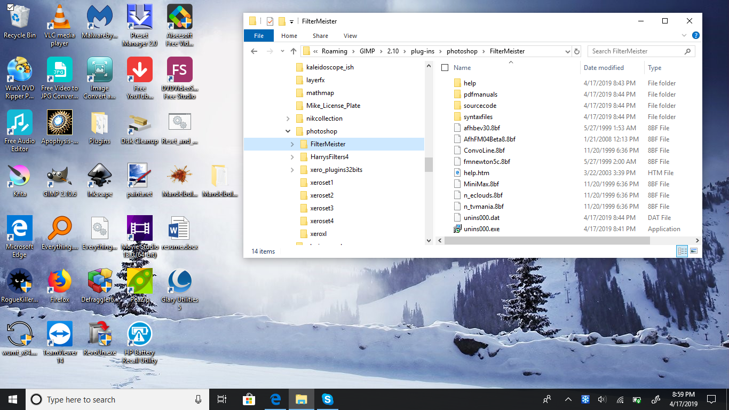Launch TeamViewer 14 from the desktop
729x410 pixels.
point(59,342)
